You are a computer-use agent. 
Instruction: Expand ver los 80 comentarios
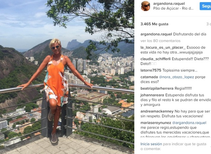click(161, 41)
